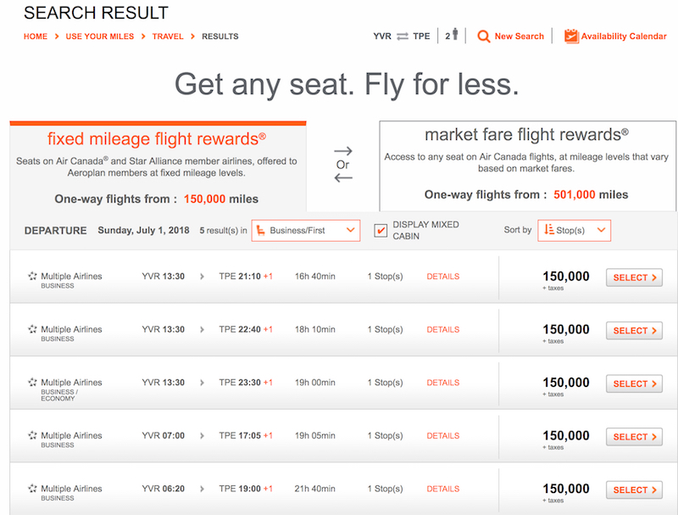
Task: Go to the HOME breadcrumb link
Action: tap(36, 36)
